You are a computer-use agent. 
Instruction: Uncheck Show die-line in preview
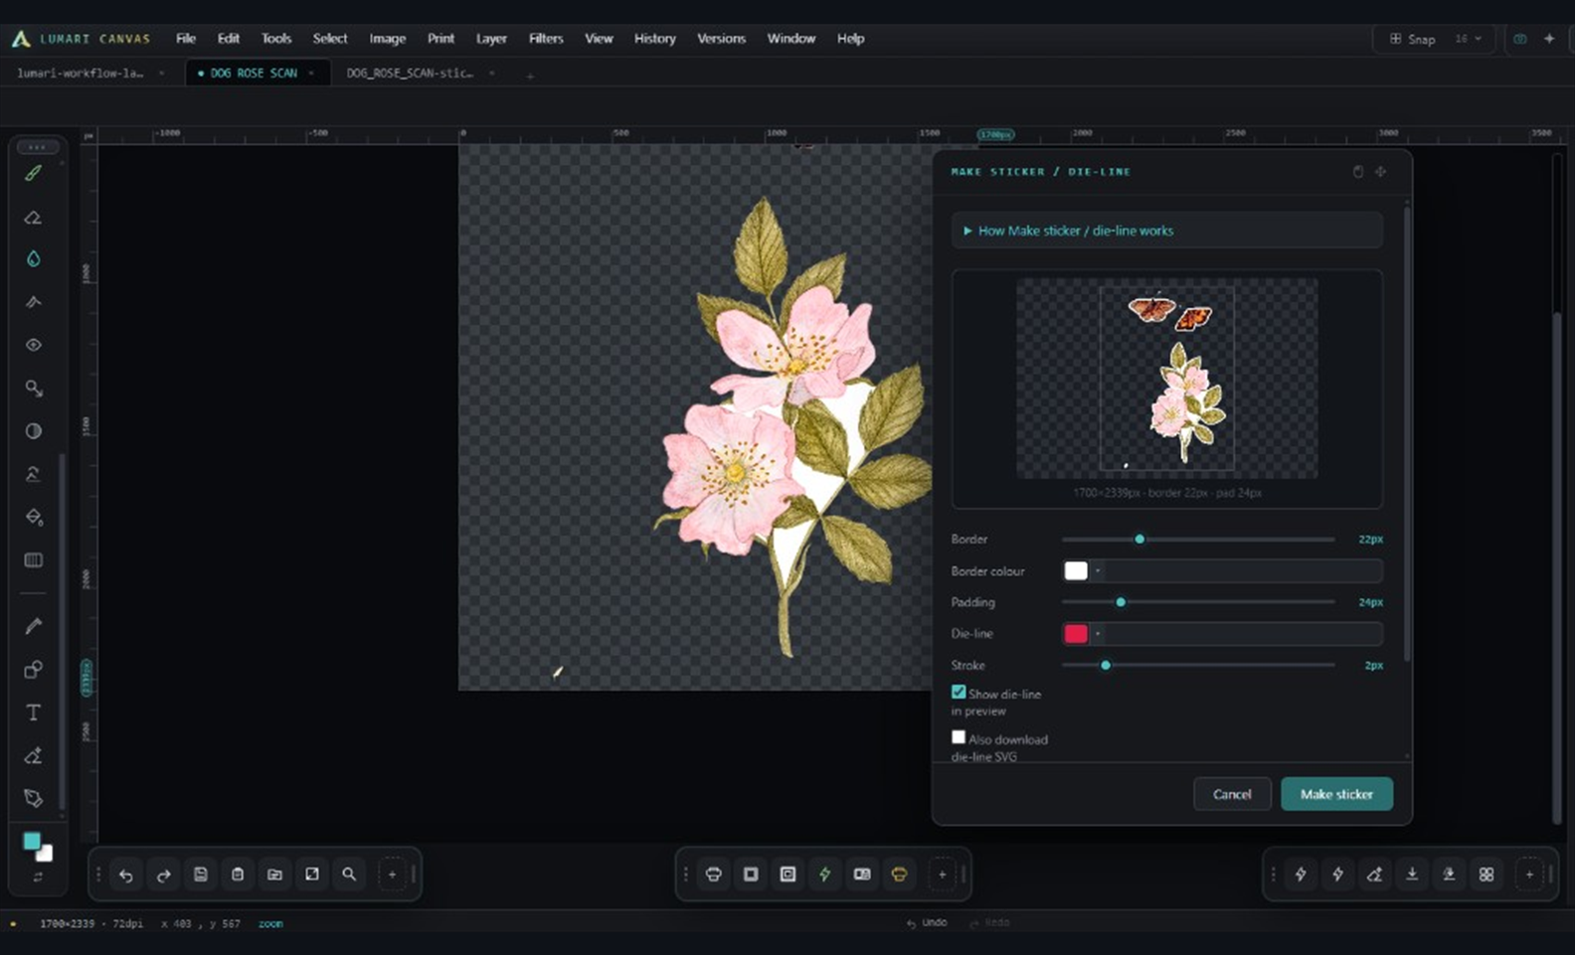(x=959, y=693)
